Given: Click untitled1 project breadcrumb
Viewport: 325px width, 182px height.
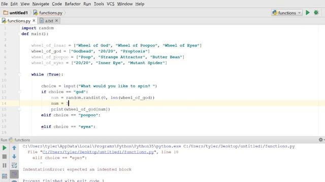Looking at the screenshot, I should click(18, 13).
